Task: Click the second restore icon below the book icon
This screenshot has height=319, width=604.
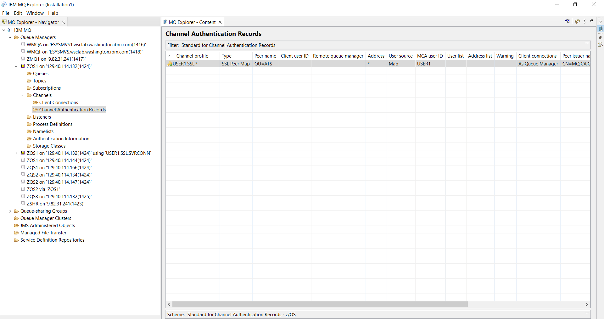Action: [x=600, y=37]
